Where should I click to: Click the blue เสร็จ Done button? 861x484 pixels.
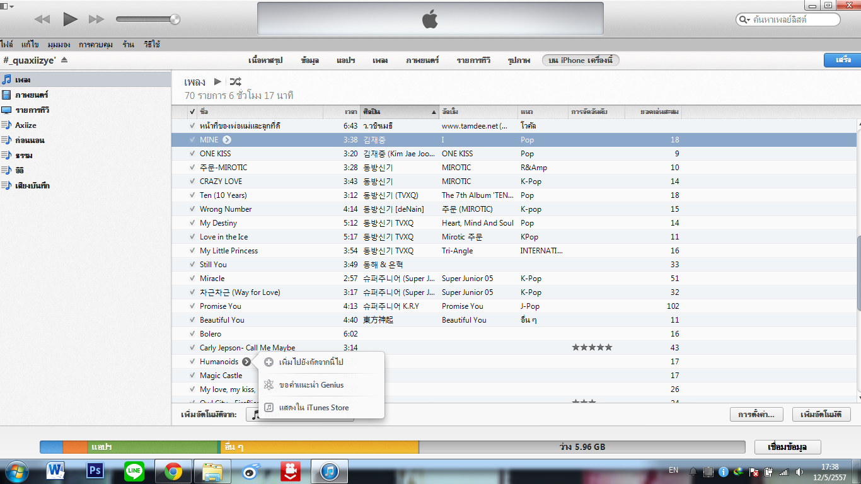pos(843,60)
